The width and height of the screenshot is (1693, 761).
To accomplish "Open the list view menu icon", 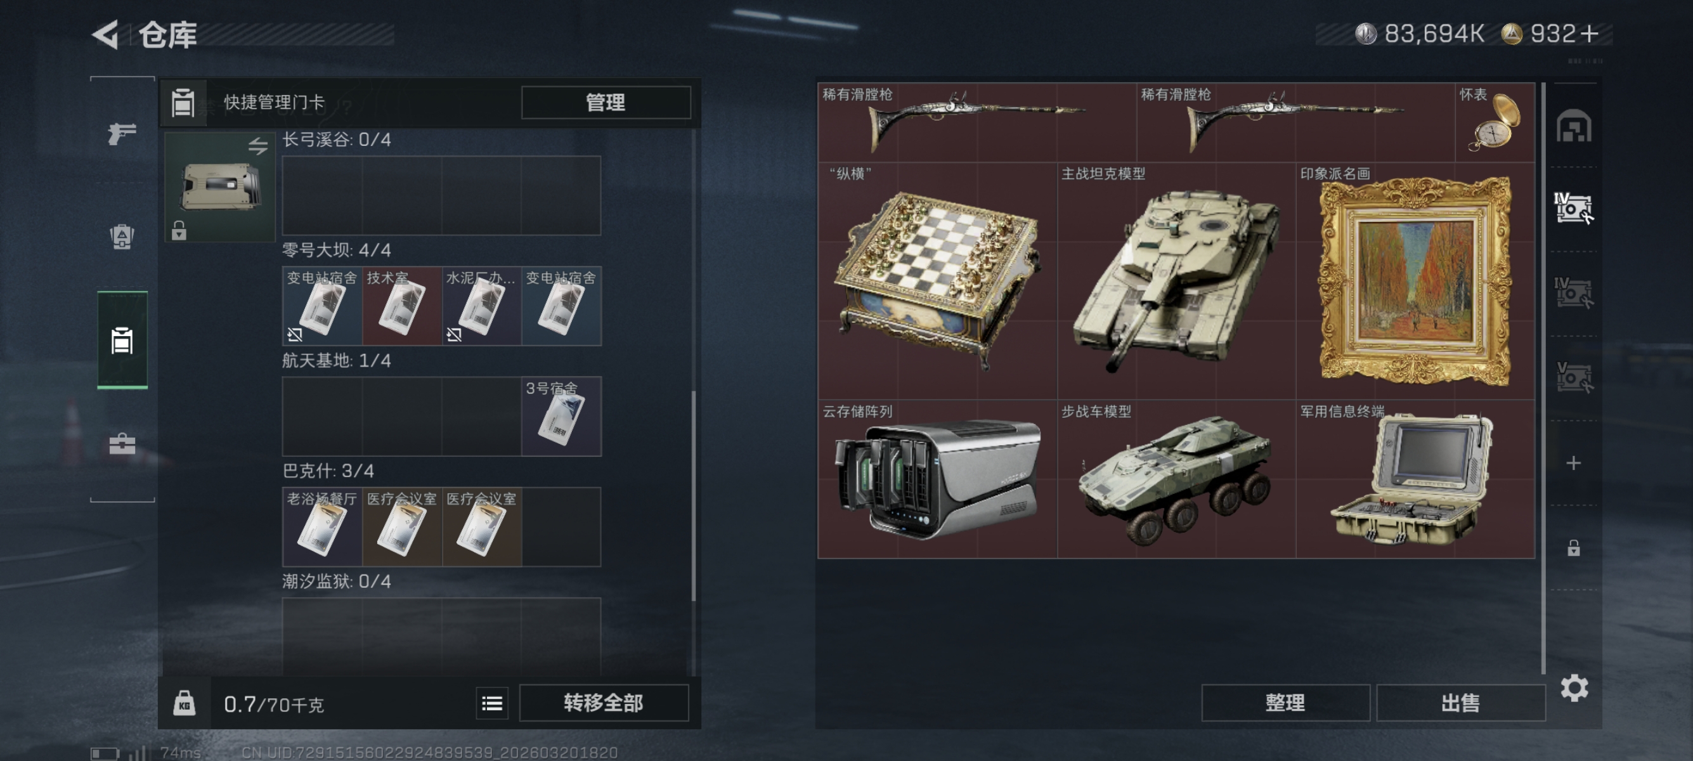I will click(x=491, y=704).
